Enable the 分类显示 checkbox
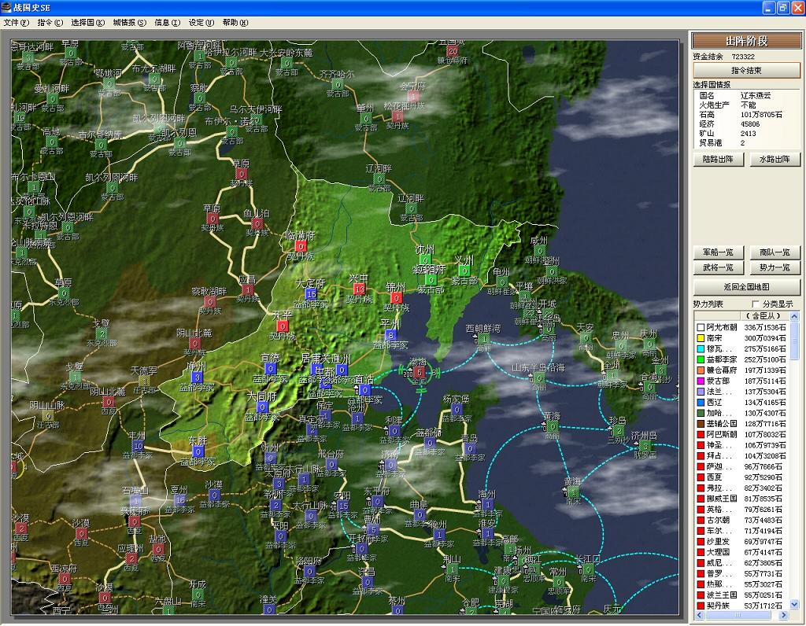Image resolution: width=806 pixels, height=626 pixels. pyautogui.click(x=756, y=304)
